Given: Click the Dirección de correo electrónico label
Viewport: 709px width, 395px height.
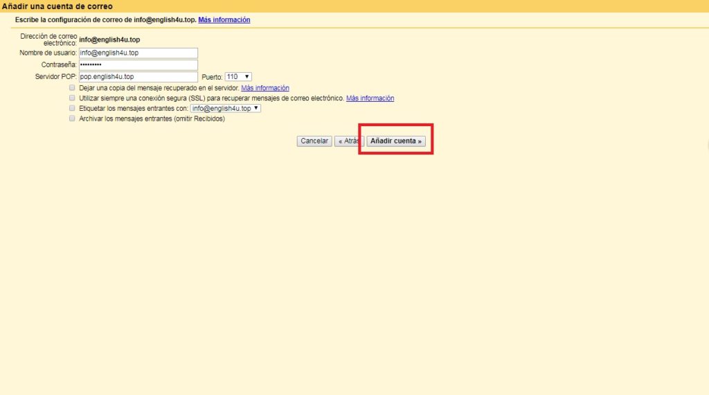Looking at the screenshot, I should (48, 39).
